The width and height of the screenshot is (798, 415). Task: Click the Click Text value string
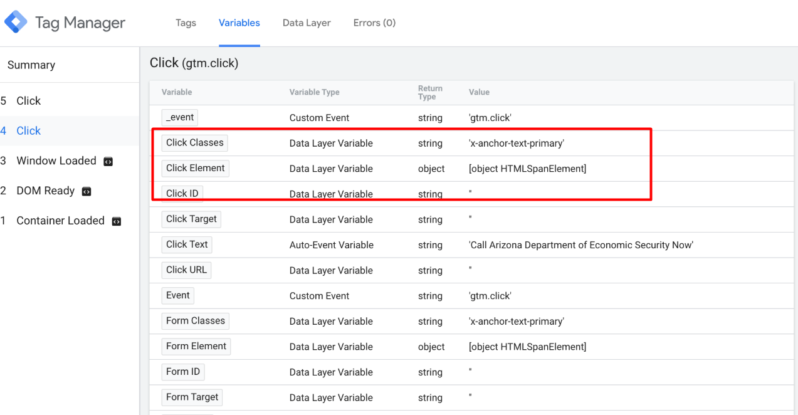click(580, 245)
